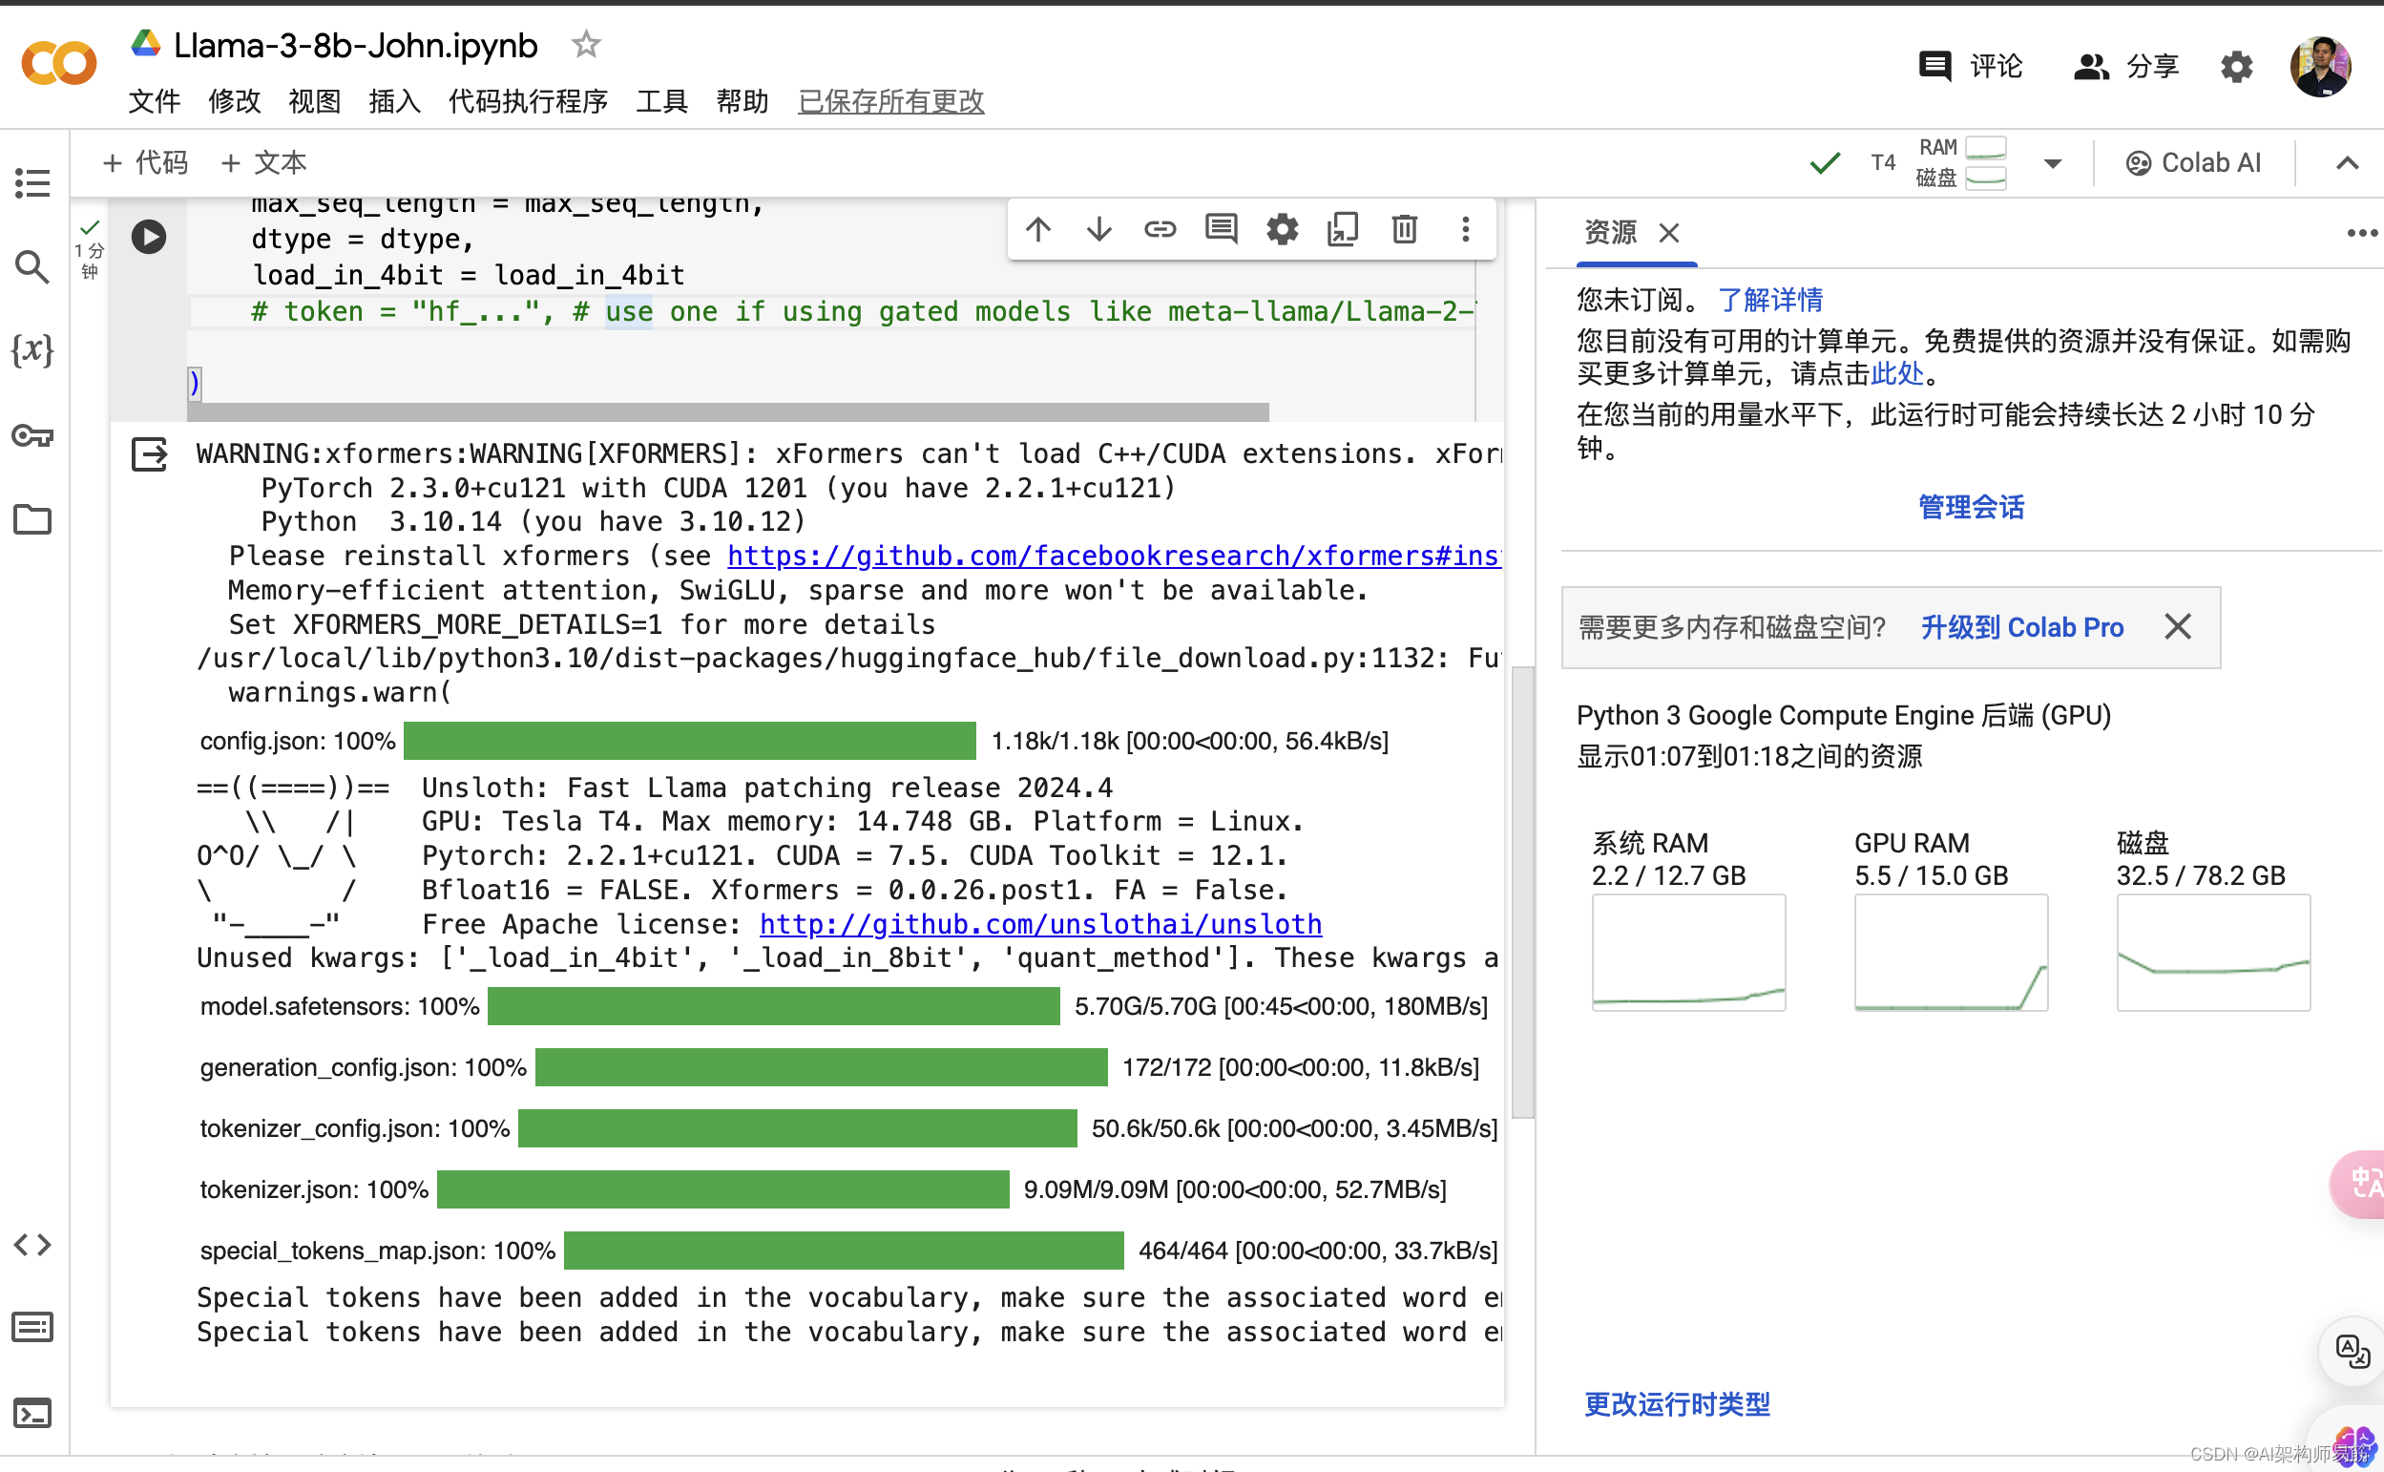Image resolution: width=2384 pixels, height=1472 pixels.
Task: Open the files folder panel
Action: click(32, 519)
